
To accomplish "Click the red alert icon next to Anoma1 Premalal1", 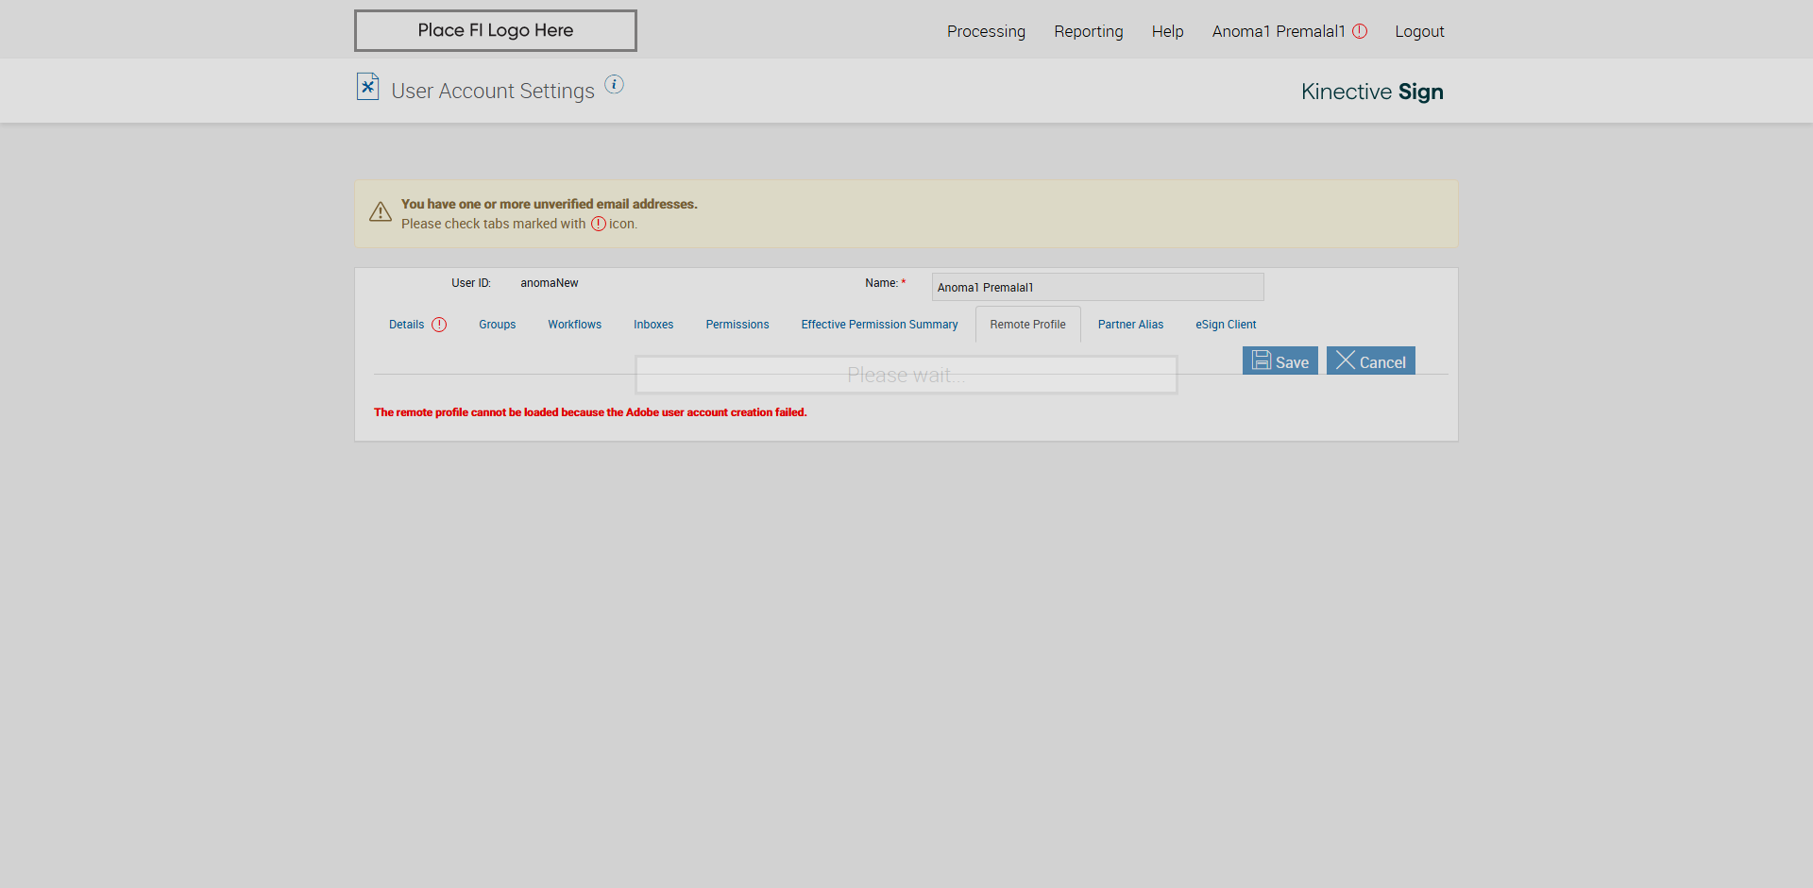I will coord(1360,31).
